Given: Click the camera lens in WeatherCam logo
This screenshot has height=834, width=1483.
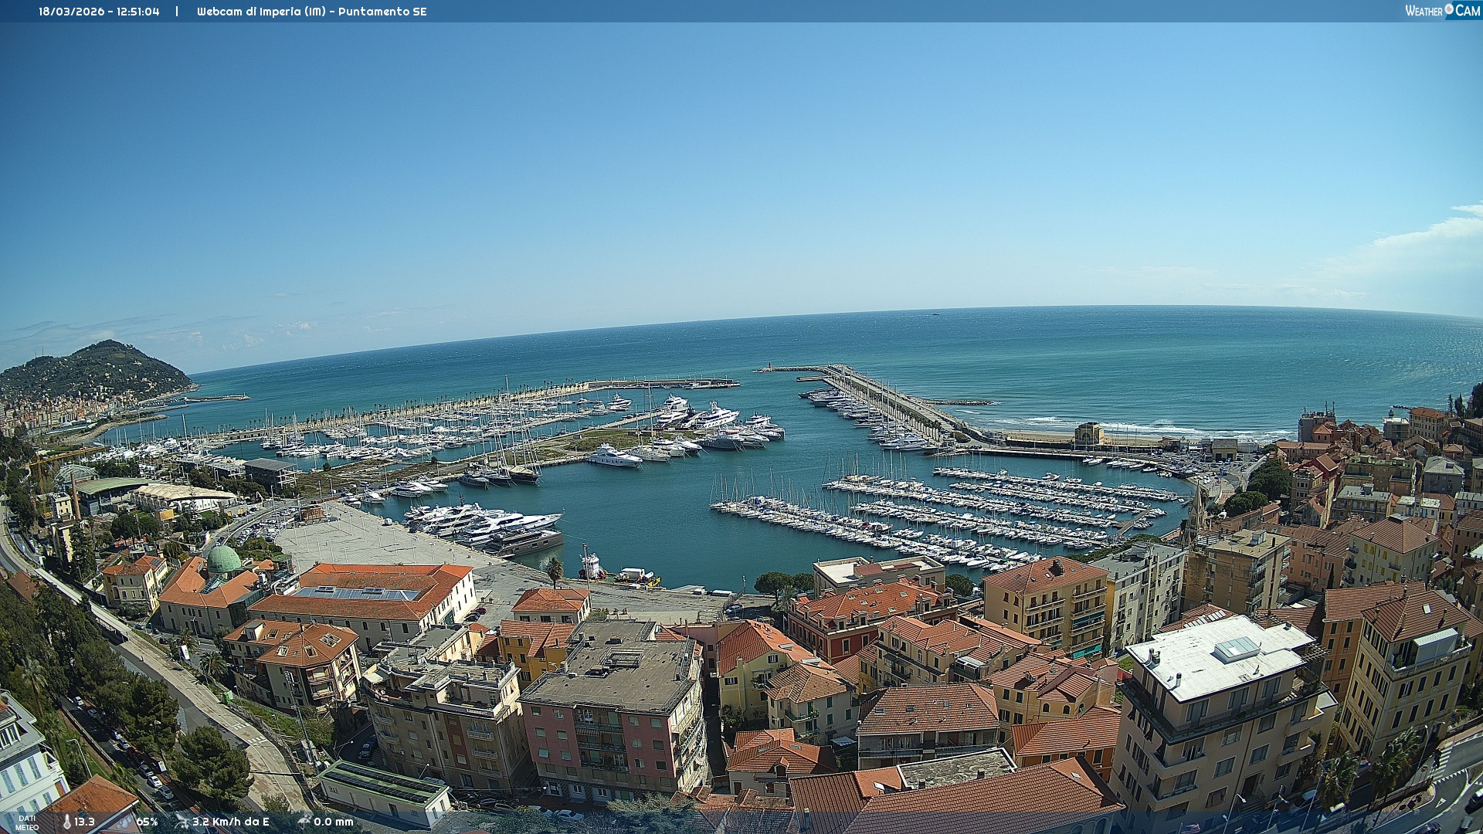Looking at the screenshot, I should pos(1449,9).
